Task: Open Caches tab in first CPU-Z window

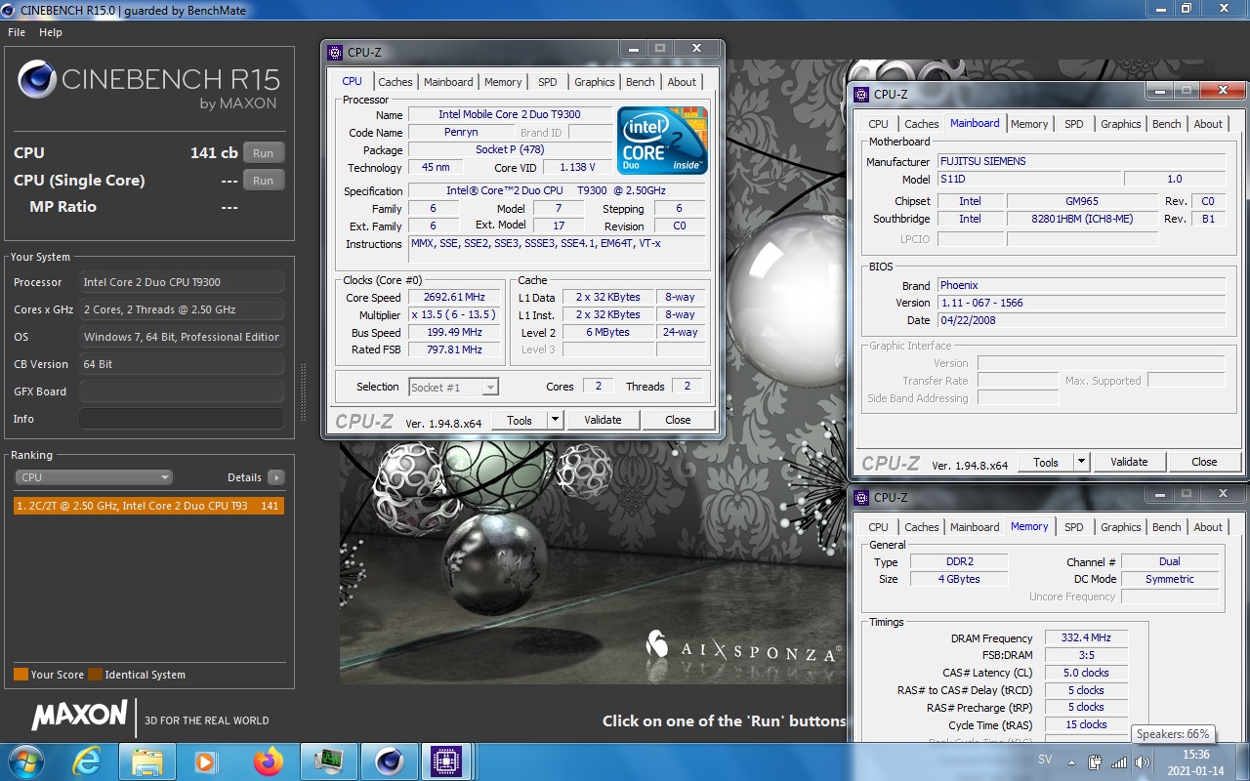Action: coord(396,82)
